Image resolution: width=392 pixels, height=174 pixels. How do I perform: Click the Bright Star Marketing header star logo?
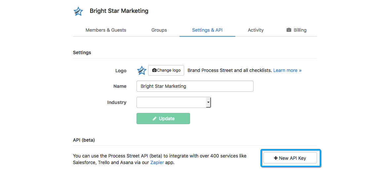78,11
